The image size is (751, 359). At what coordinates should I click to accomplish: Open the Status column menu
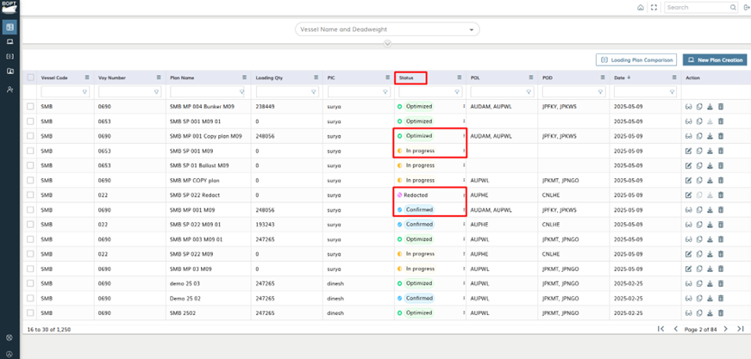tap(460, 77)
